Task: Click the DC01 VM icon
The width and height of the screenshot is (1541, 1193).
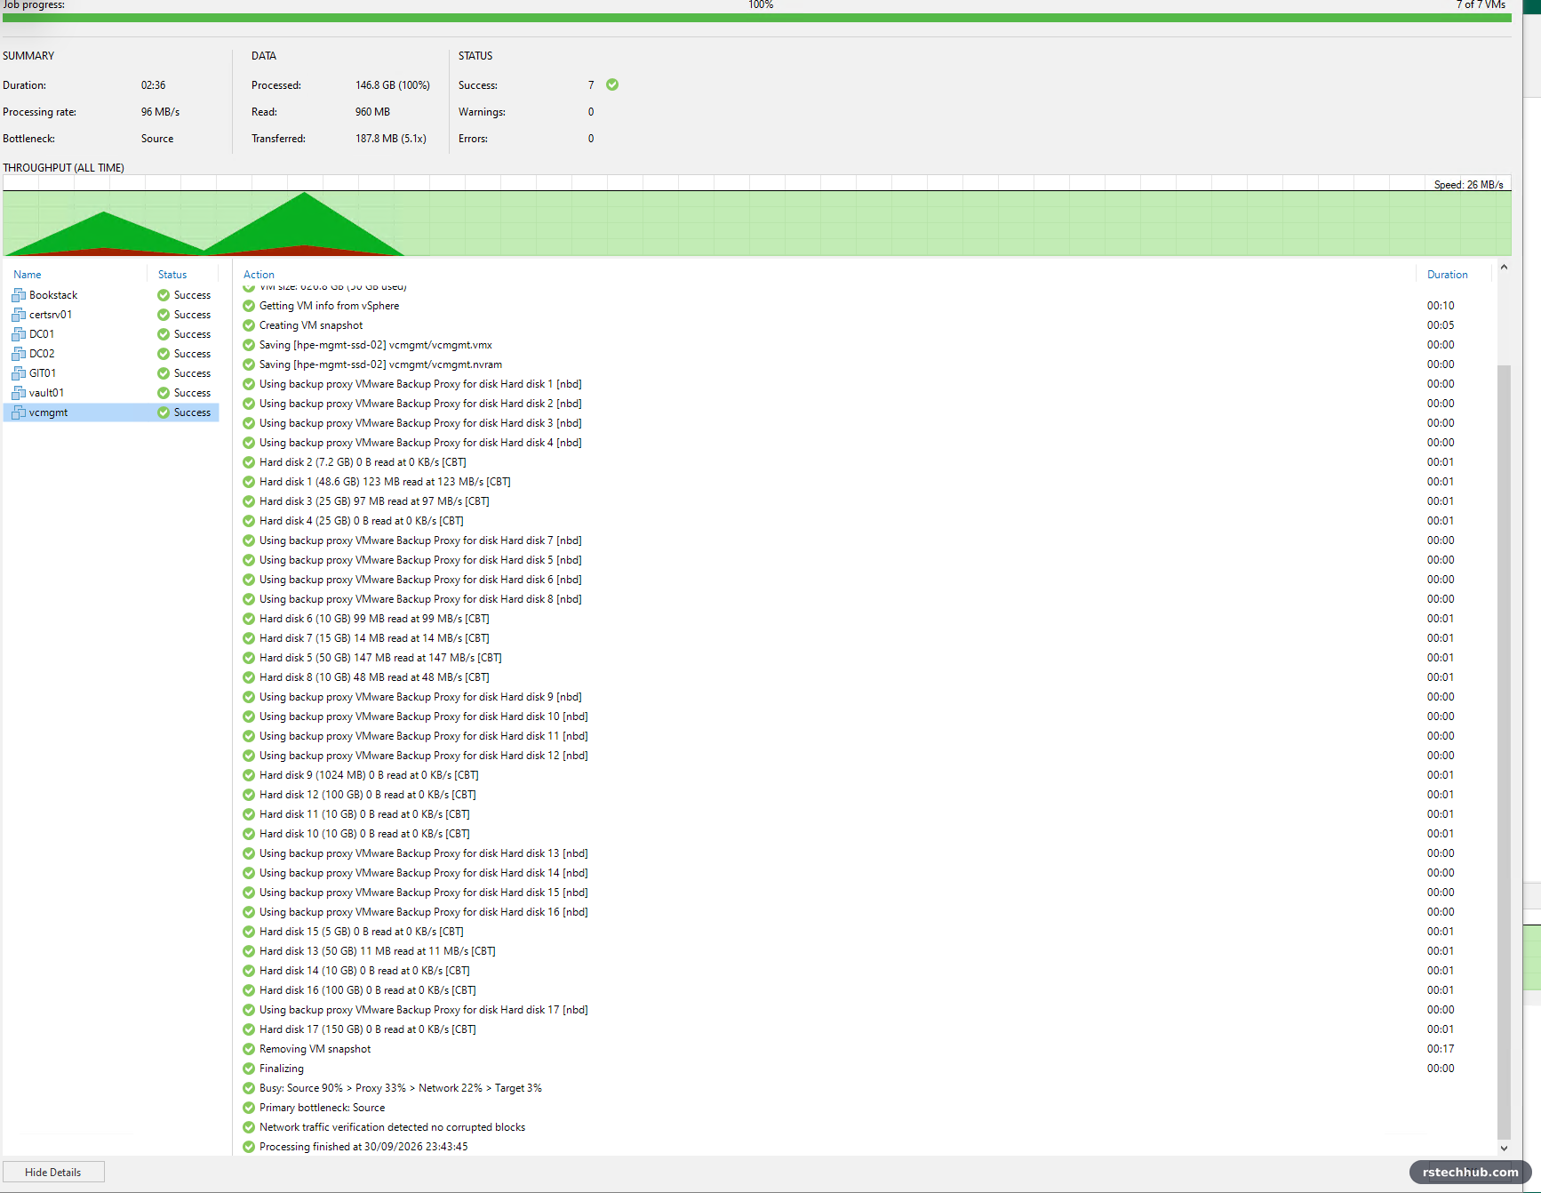Action: click(x=19, y=334)
